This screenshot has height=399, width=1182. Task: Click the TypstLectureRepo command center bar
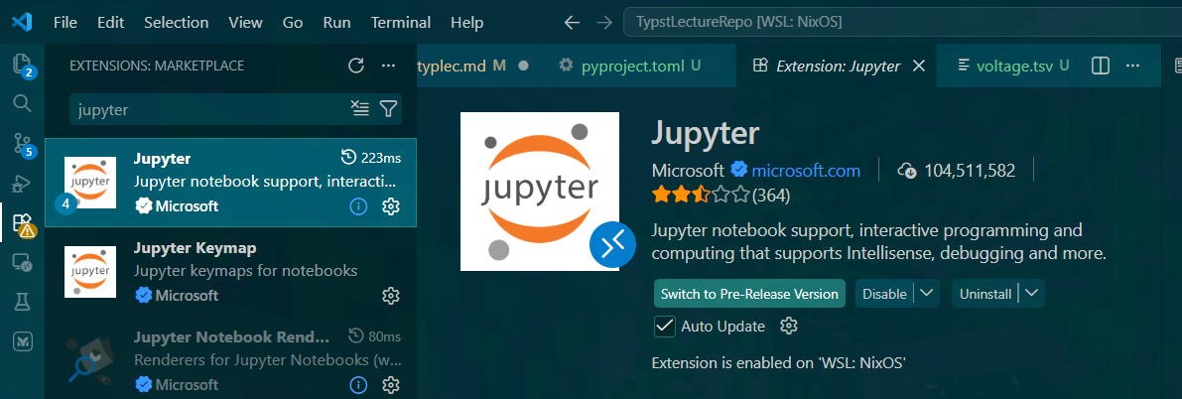tap(902, 23)
